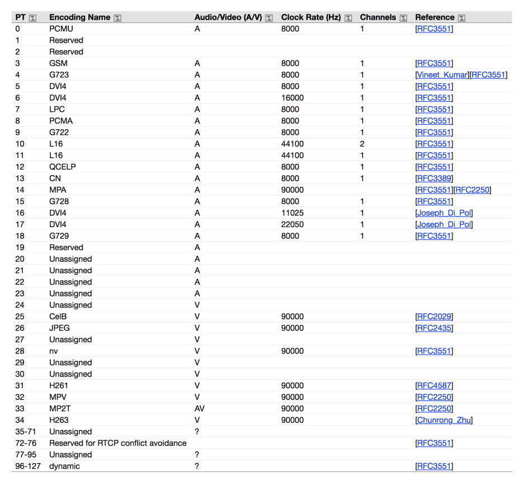Viewport: 524px width, 481px height.
Task: Click the sort icon beside PT header
Action: pos(32,18)
